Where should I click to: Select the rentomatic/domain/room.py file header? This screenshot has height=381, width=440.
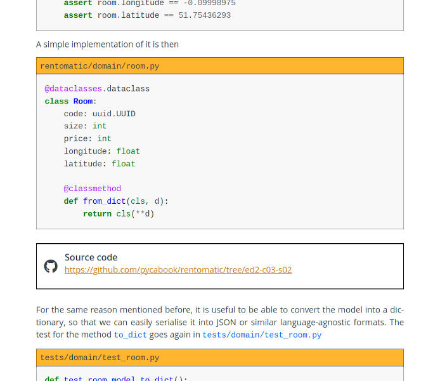220,66
